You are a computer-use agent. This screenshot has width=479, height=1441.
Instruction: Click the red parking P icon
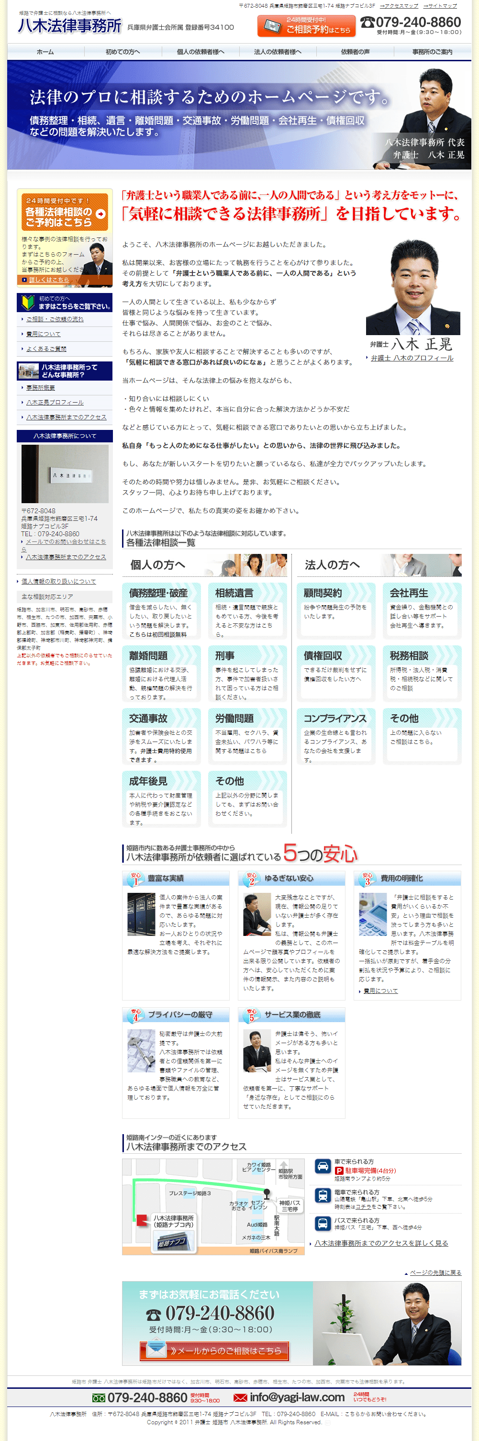(339, 1171)
